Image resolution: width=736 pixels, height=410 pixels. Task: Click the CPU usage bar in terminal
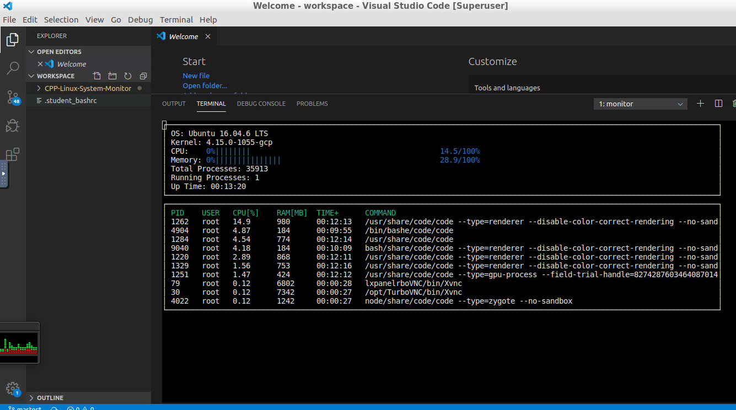coord(228,151)
